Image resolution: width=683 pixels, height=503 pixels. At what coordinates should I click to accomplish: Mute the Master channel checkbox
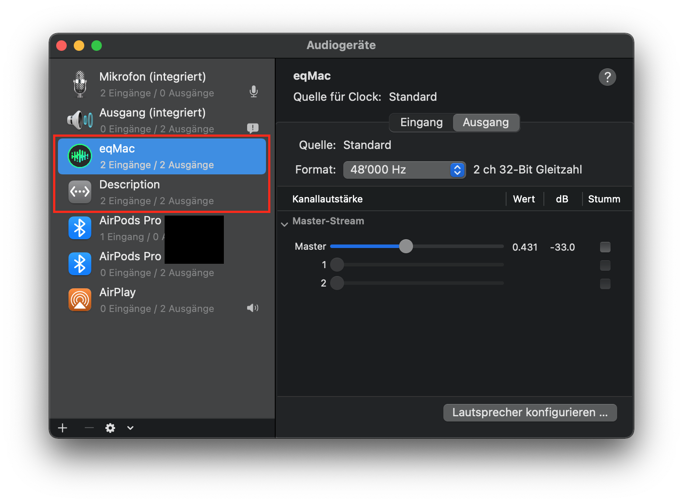click(605, 247)
